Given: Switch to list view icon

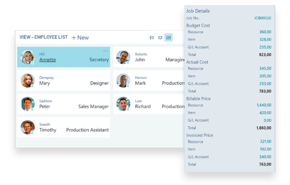Looking at the screenshot, I should pyautogui.click(x=152, y=37).
